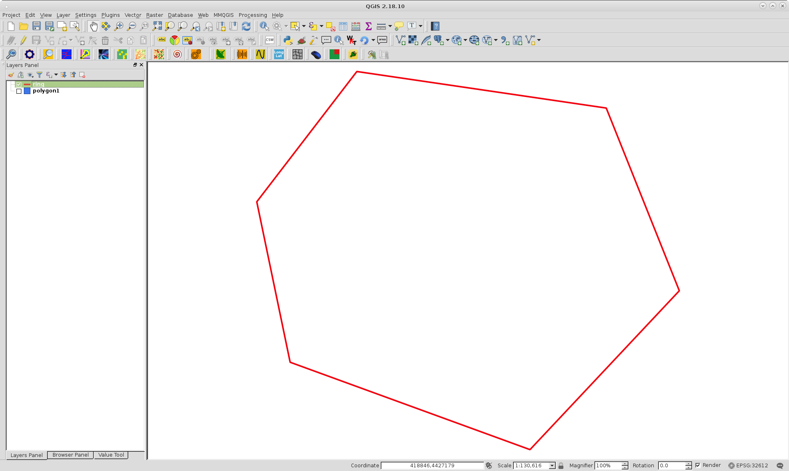The image size is (789, 471).
Task: Click the Long Lat plugin icon
Action: (x=279, y=54)
